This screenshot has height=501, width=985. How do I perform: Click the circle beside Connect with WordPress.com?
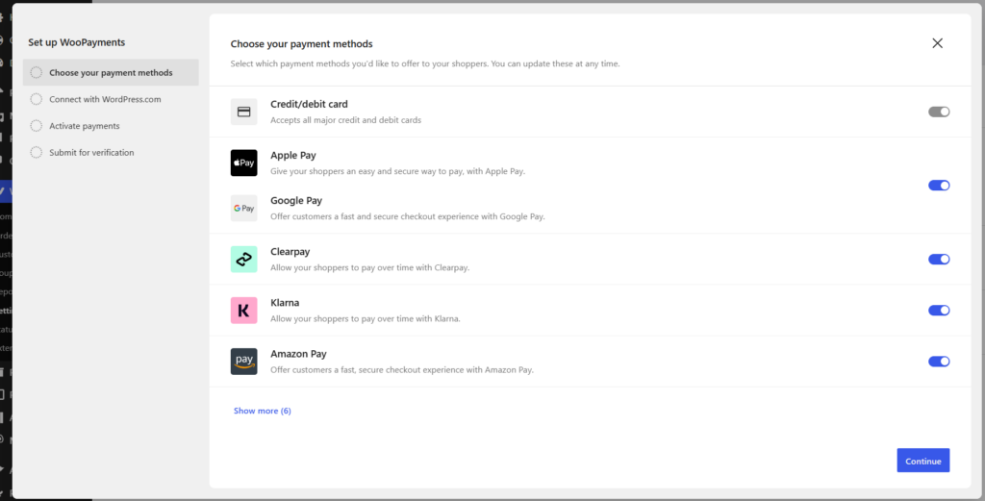(37, 99)
